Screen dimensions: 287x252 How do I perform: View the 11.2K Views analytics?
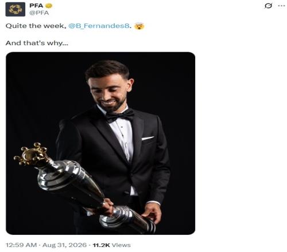click(111, 245)
